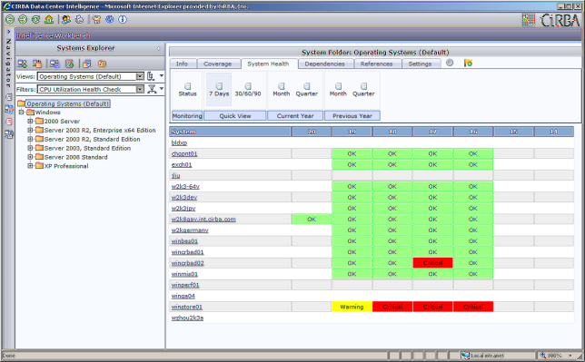Open the blue information icon

(x=123, y=19)
